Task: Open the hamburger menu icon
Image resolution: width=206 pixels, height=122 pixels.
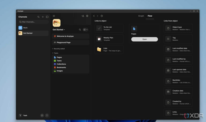Action: pos(54,16)
